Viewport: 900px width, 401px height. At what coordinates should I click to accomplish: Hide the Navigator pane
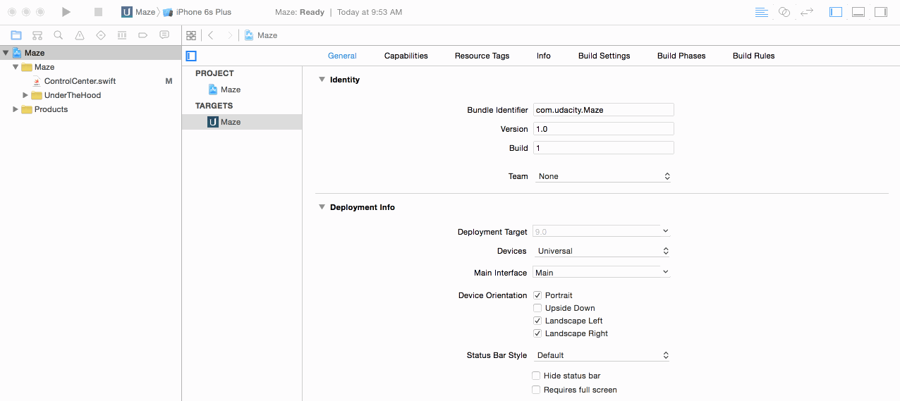pyautogui.click(x=836, y=12)
